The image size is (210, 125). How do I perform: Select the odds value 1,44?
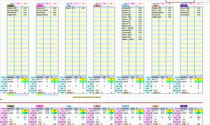(x=140, y=15)
